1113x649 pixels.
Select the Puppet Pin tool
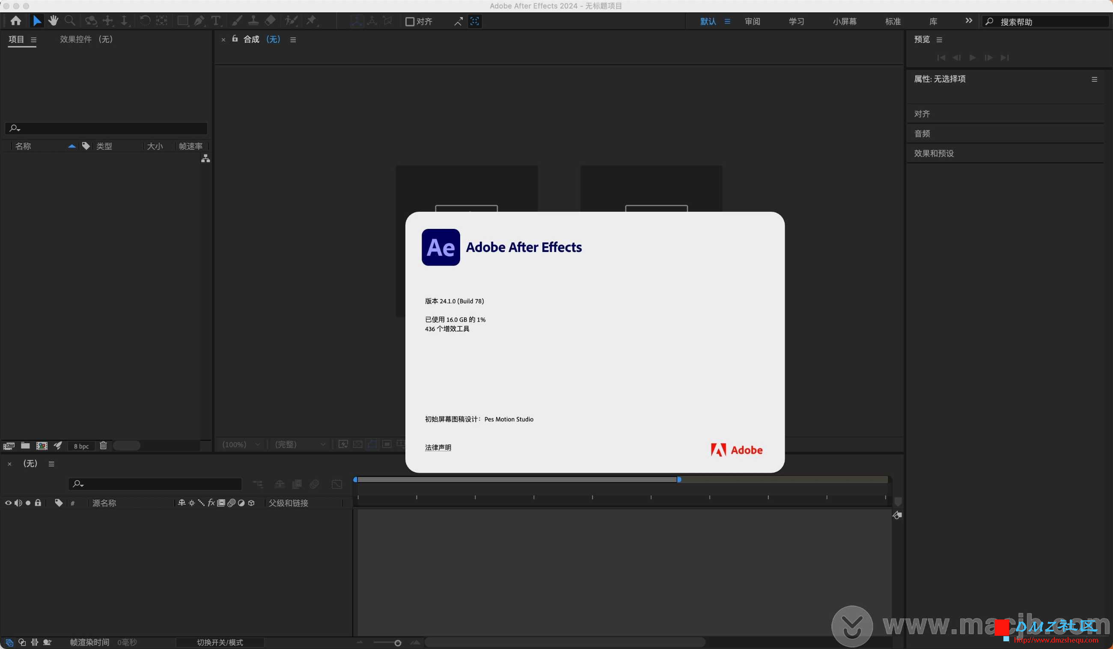(311, 21)
